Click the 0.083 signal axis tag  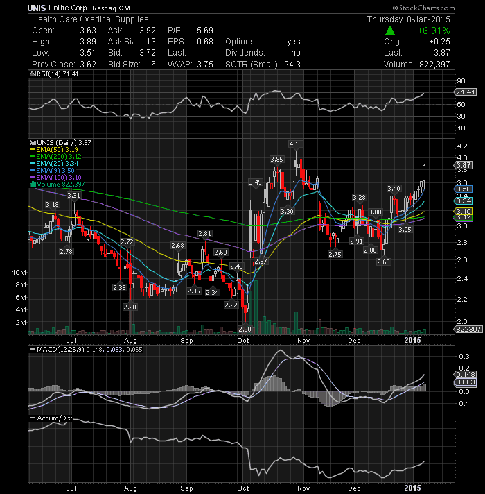[x=465, y=382]
